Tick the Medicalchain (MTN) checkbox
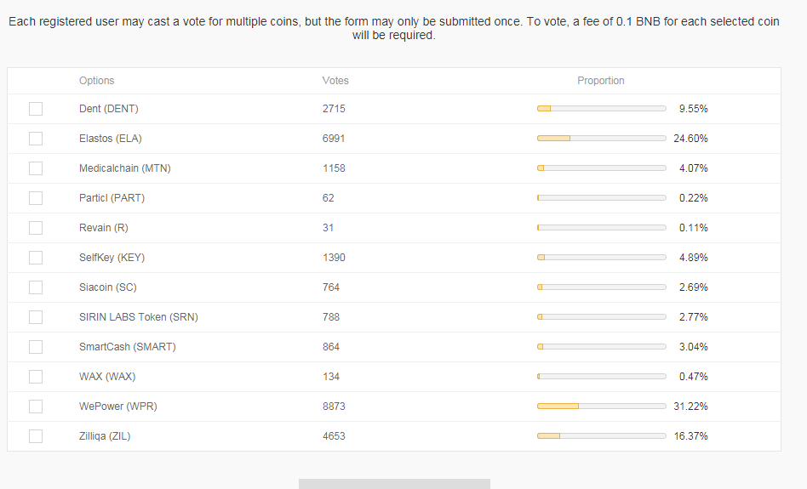807x489 pixels. [36, 168]
